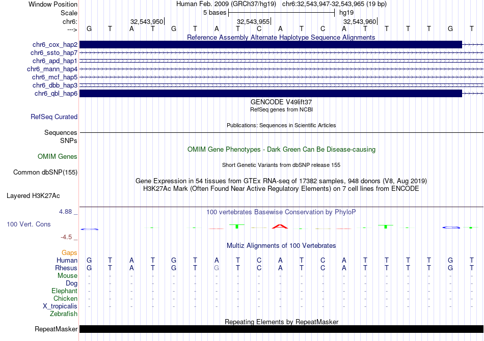Click the Mouse species label
Screen dimensions: 484x341
click(67, 276)
